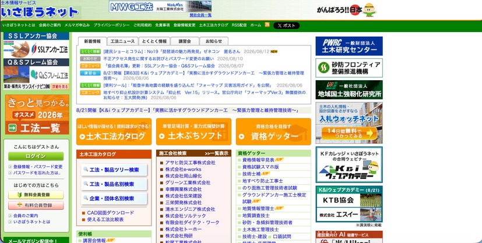This screenshot has height=243, width=482.
Task: Open the CAD図面ダウンロード link
Action: pos(111,213)
